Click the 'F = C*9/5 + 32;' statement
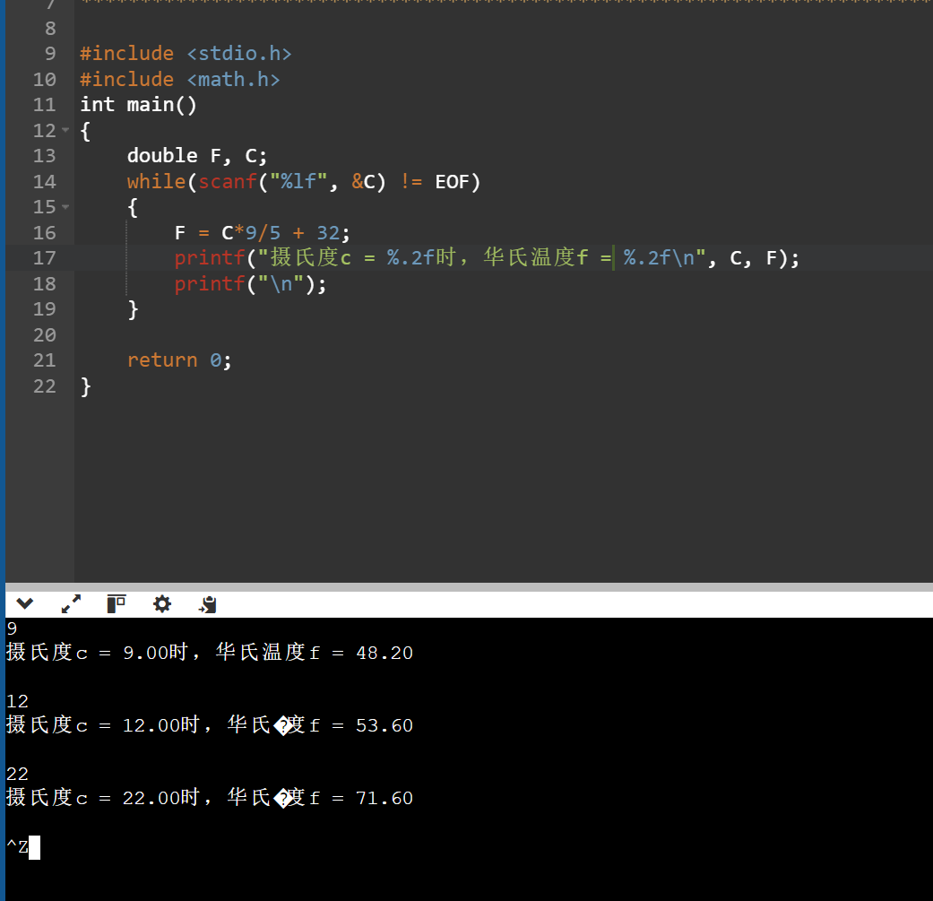This screenshot has width=933, height=901. pos(262,233)
